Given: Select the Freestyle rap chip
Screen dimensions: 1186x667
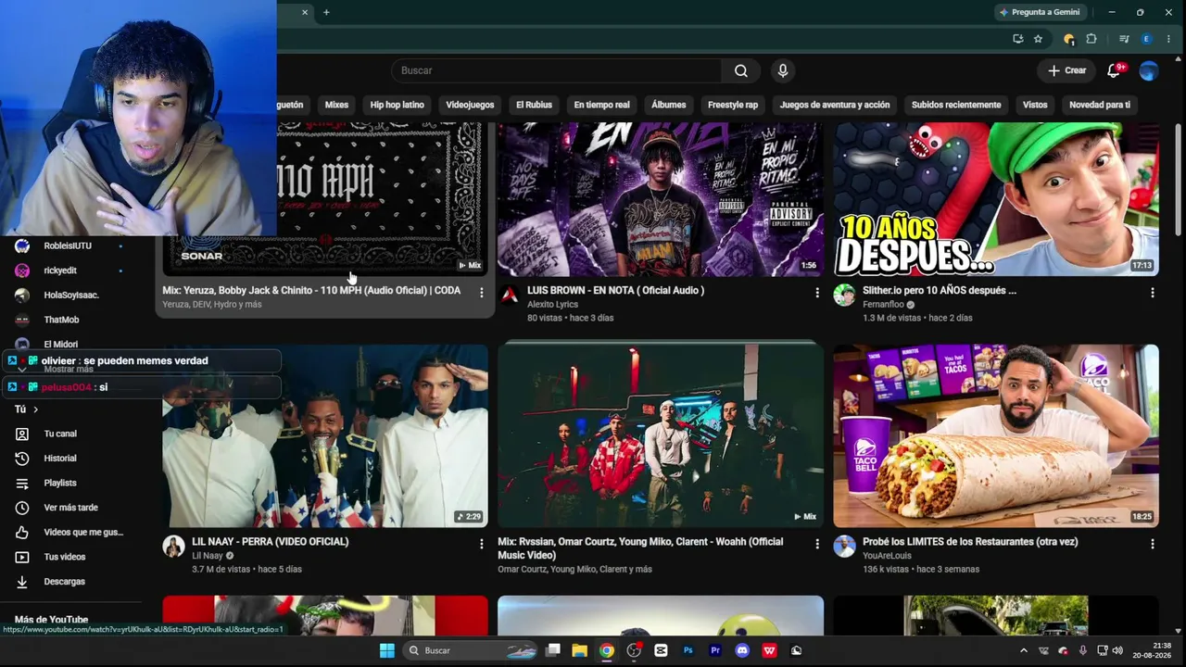Looking at the screenshot, I should coord(733,105).
